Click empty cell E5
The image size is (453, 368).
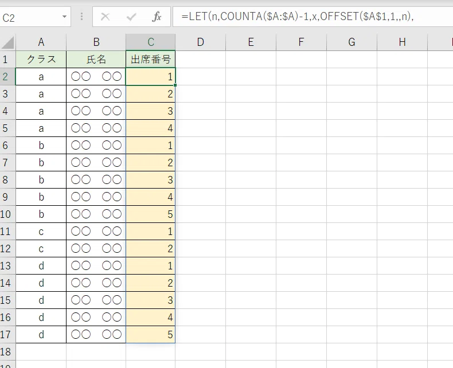251,128
